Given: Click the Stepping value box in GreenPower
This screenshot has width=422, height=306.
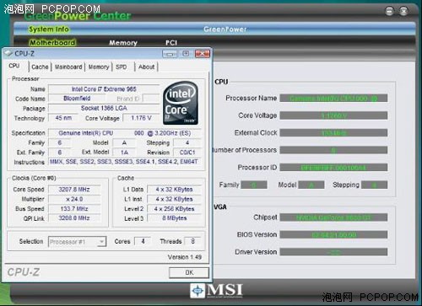Looking at the screenshot, I should point(375,185).
